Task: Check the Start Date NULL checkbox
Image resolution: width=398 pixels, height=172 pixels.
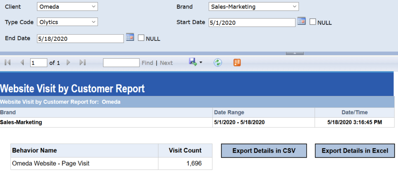Action: [x=313, y=22]
